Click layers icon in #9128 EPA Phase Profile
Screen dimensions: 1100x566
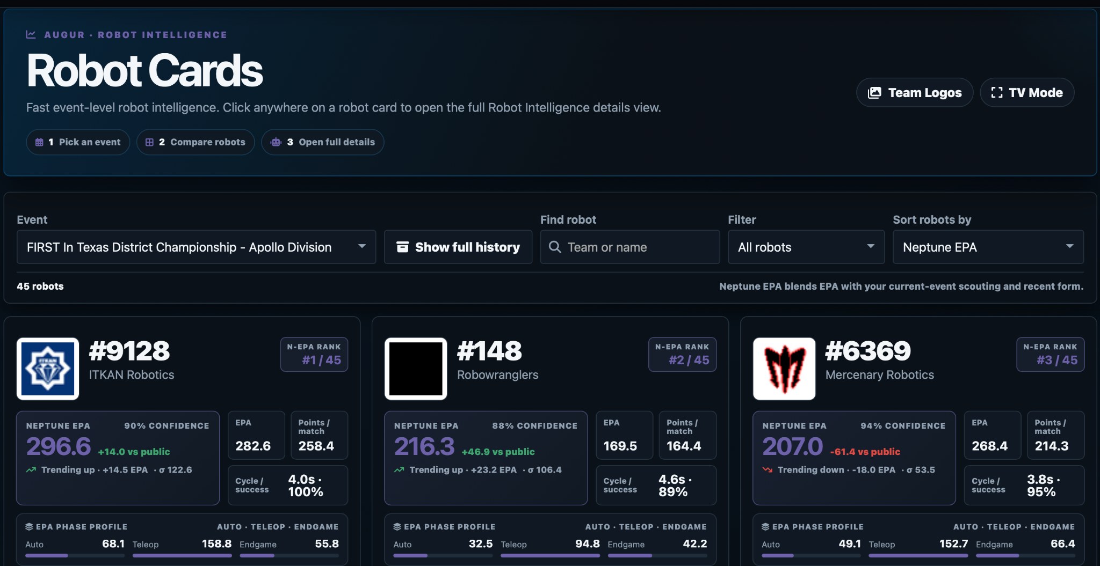pos(30,527)
